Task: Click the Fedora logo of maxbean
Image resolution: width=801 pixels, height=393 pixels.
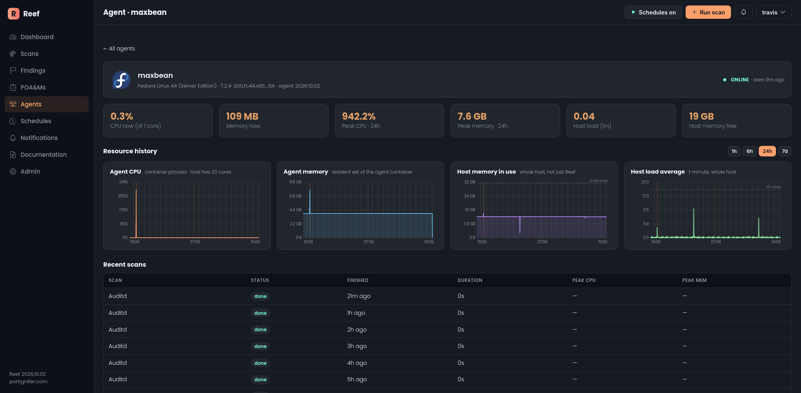Action: (122, 80)
